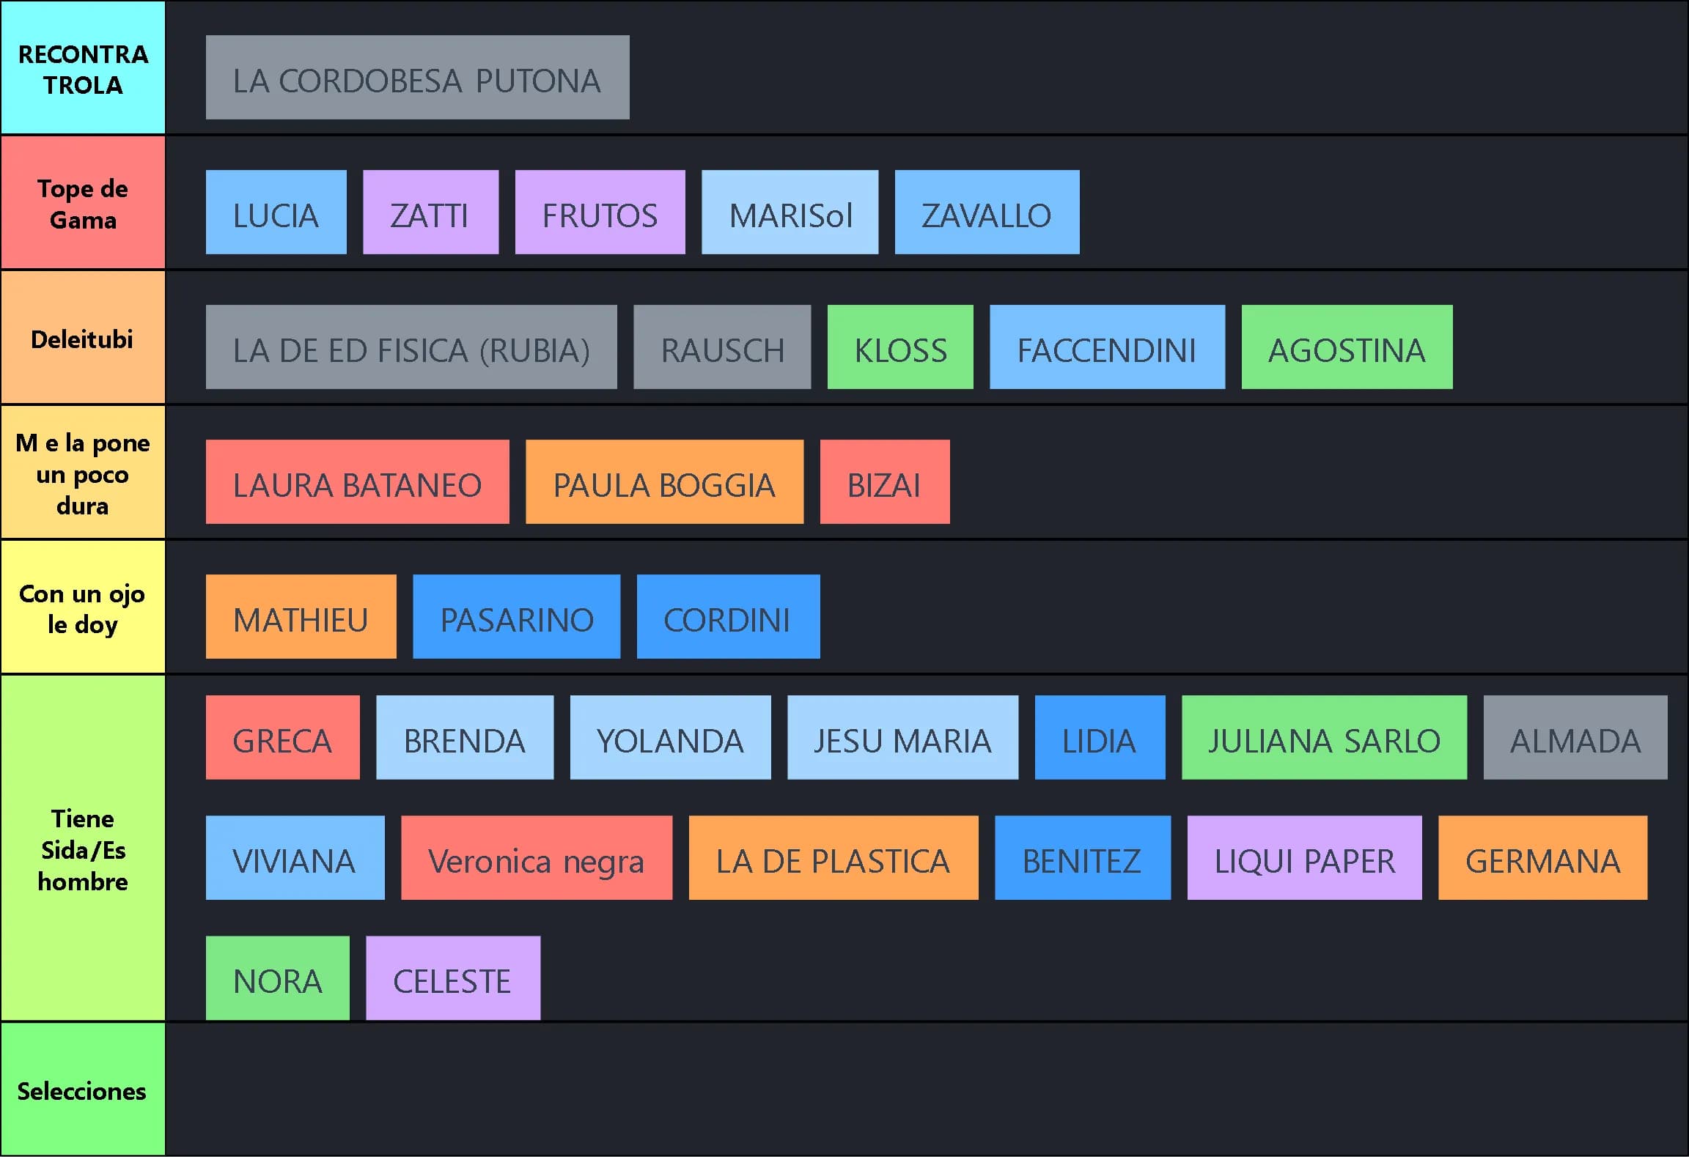Click the Selecciones row label
The image size is (1689, 1157).
pyautogui.click(x=83, y=1090)
